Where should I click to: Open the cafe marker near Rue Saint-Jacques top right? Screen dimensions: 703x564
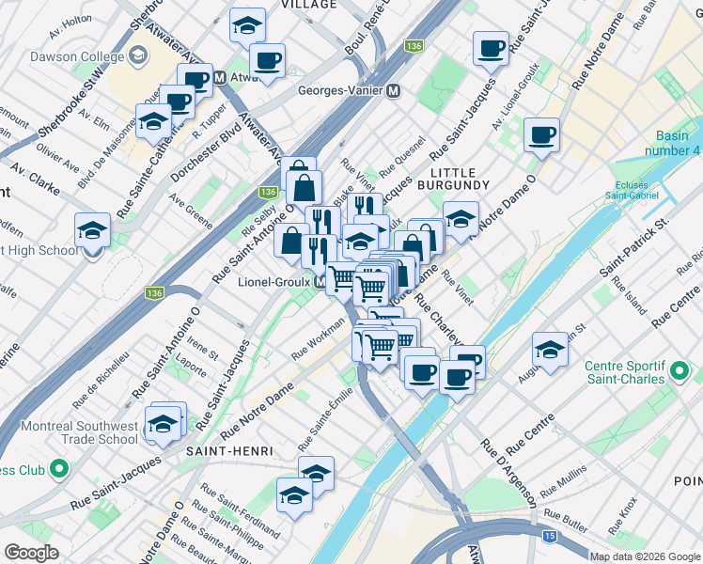(491, 49)
